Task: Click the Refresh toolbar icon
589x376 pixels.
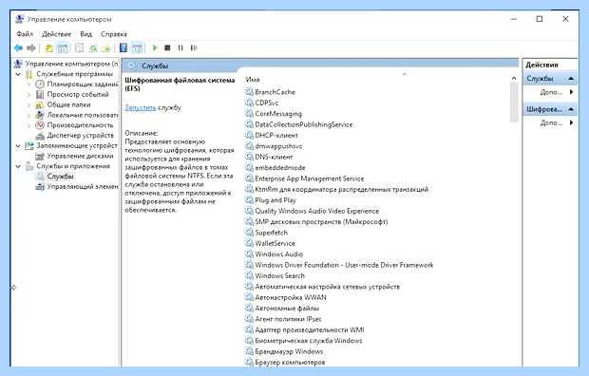Action: point(93,48)
